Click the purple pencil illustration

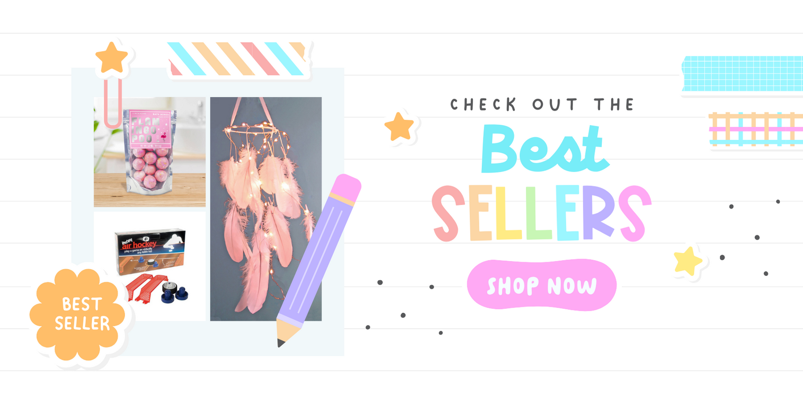[319, 260]
